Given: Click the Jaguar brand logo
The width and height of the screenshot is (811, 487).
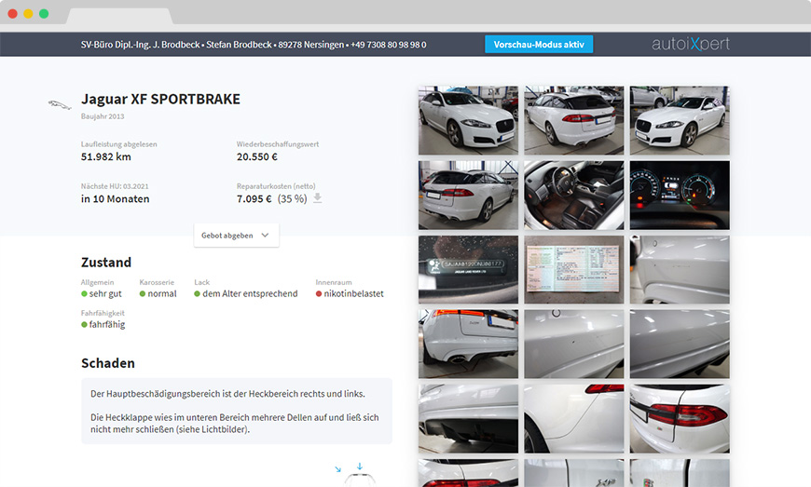Looking at the screenshot, I should pos(60,105).
